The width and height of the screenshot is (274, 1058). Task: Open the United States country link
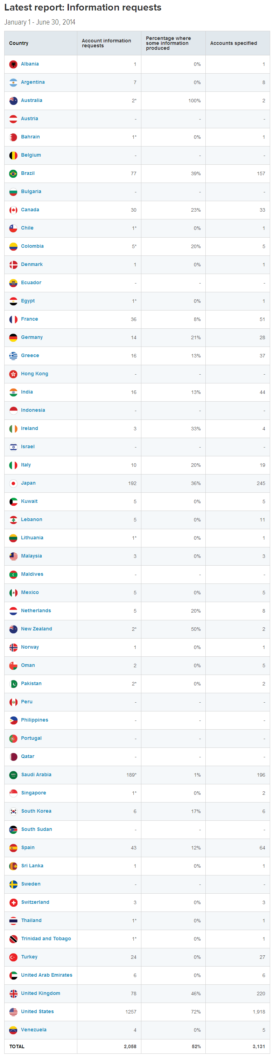pos(37,1011)
